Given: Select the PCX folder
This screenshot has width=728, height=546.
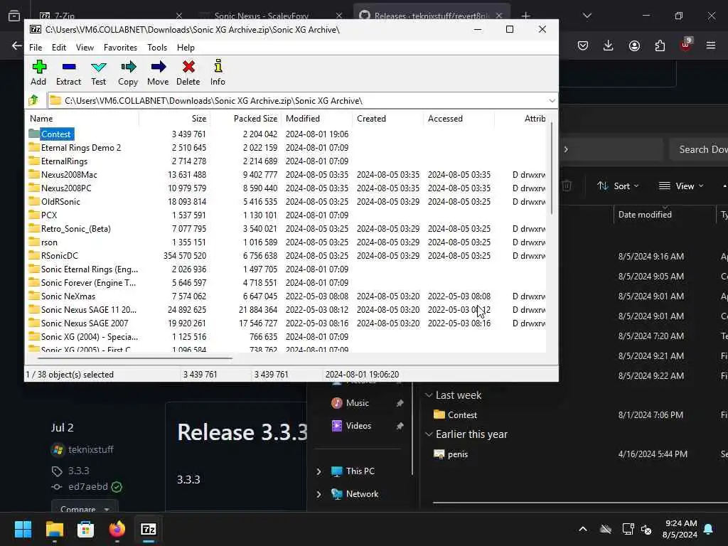Looking at the screenshot, I should pos(49,215).
